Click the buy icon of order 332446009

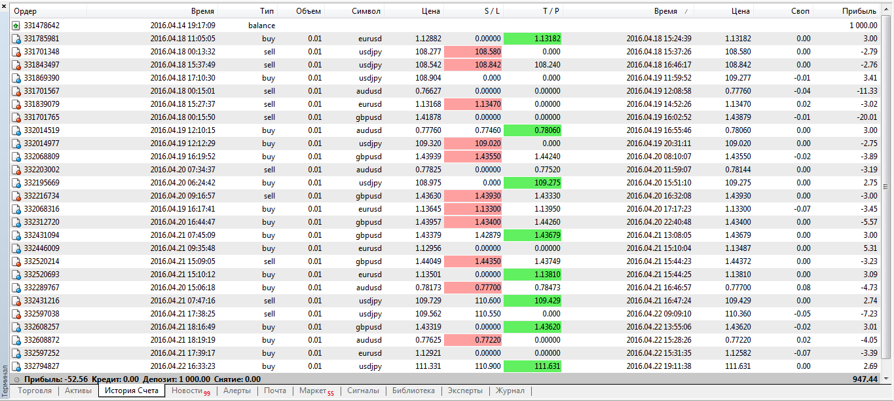(x=16, y=248)
